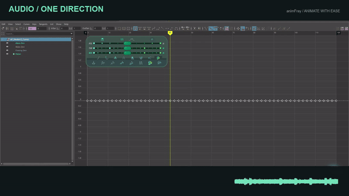Click the audio waveform thumbnail at bottom
This screenshot has width=349, height=196.
pyautogui.click(x=286, y=182)
